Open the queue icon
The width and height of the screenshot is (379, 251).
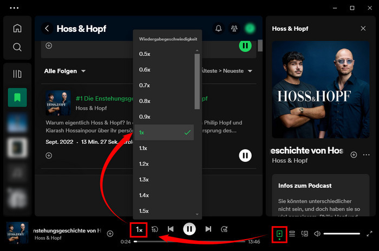[292, 234]
